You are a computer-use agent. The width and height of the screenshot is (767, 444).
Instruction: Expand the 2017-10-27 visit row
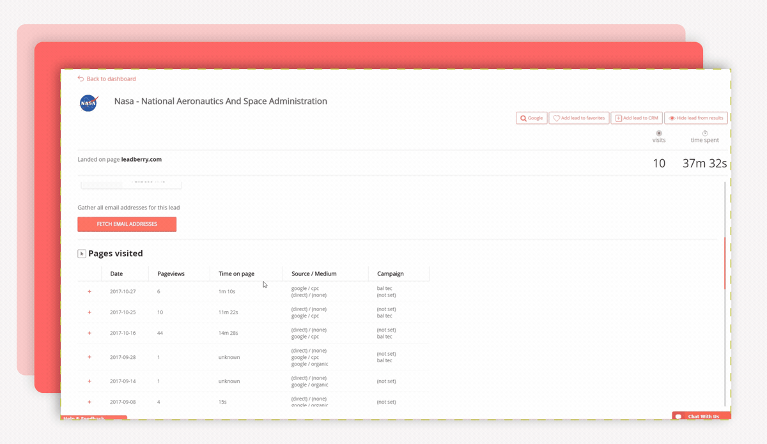coord(89,291)
